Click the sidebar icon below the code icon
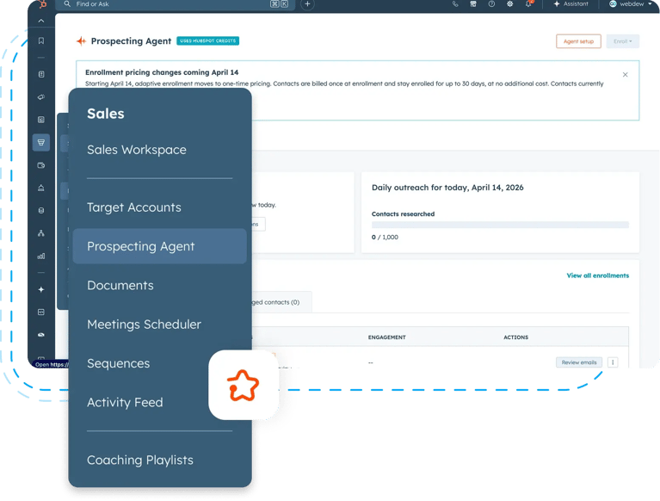This screenshot has width=660, height=501. click(41, 335)
